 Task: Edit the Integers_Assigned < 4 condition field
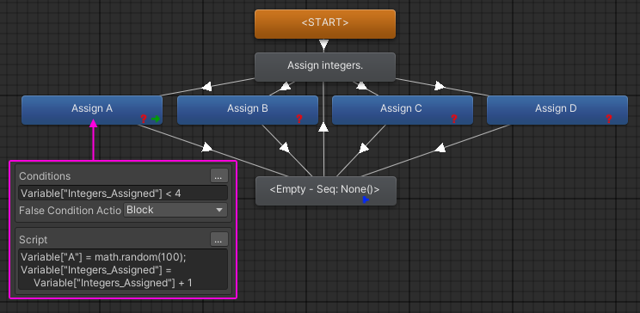point(123,193)
